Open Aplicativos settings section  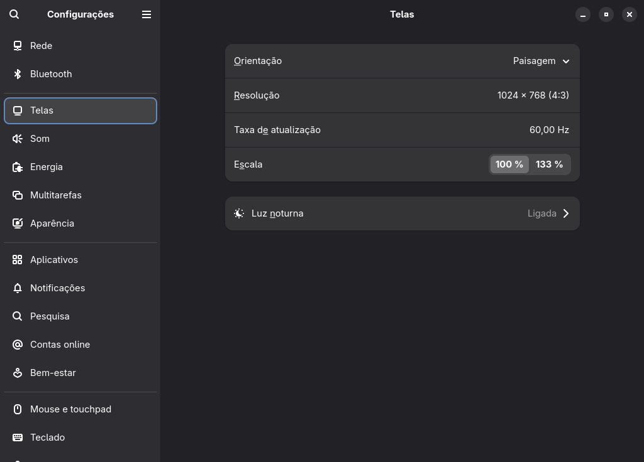coord(54,260)
